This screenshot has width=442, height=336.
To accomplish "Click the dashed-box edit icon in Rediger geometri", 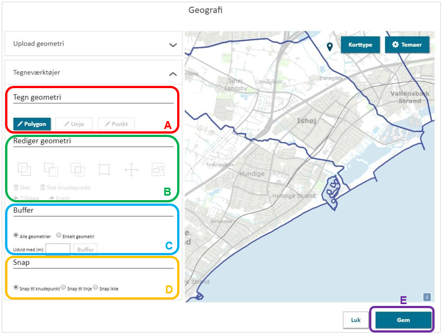I will pyautogui.click(x=158, y=169).
